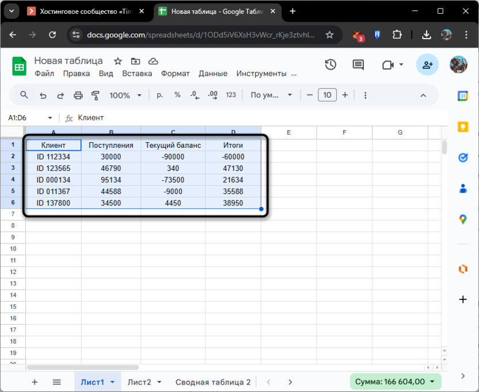Switch to the Лист2 sheet tab

pos(144,382)
